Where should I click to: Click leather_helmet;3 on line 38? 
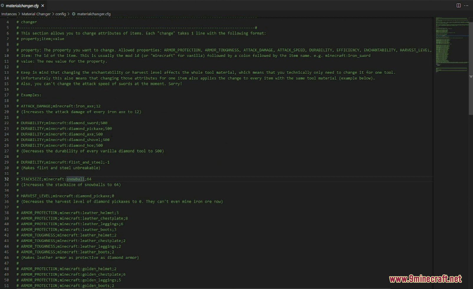point(101,213)
